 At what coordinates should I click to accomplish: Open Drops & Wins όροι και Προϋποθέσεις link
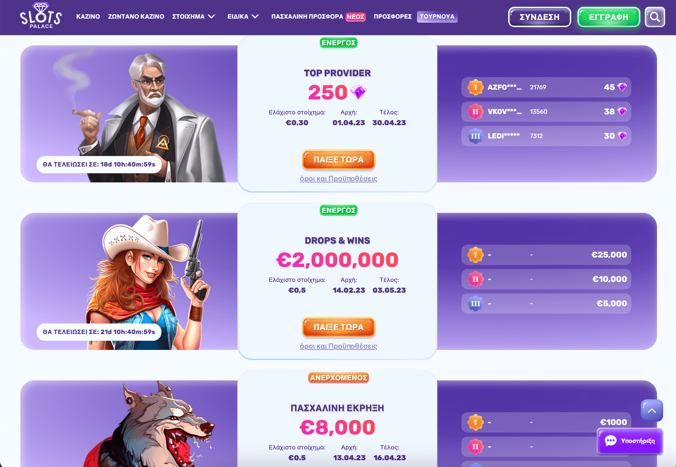(x=338, y=346)
